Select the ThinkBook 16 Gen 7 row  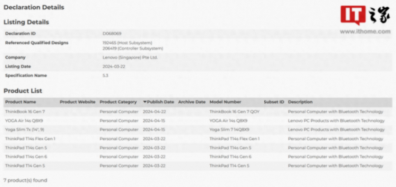click(198, 111)
